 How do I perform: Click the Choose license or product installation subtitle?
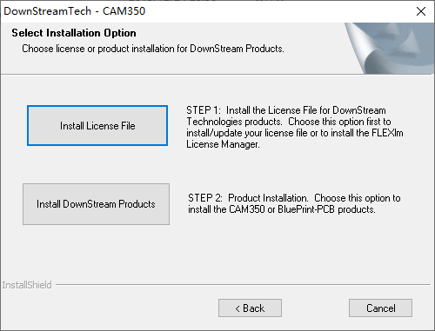coord(153,49)
